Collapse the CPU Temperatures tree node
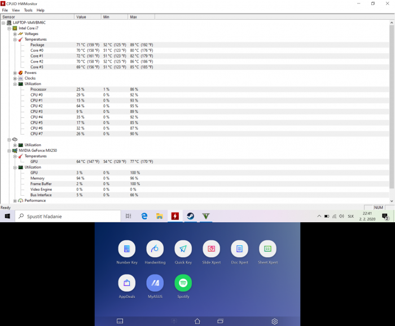 coord(15,39)
